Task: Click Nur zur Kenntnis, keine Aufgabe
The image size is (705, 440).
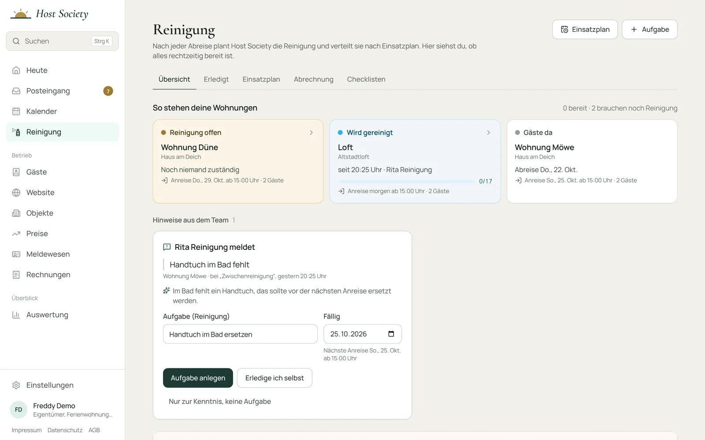Action: point(220,401)
